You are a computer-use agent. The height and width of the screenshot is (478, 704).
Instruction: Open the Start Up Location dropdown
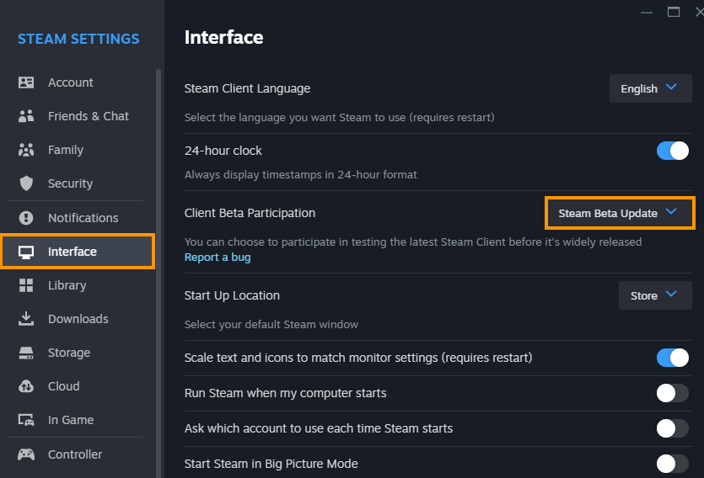coord(655,295)
